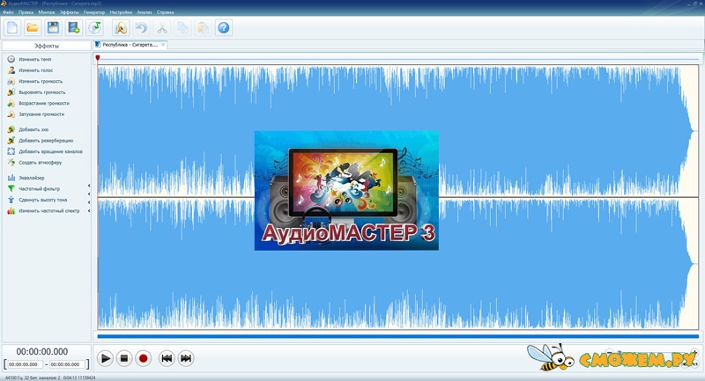The image size is (705, 381).
Task: Click the Выровнять громкость icon
Action: 11,92
